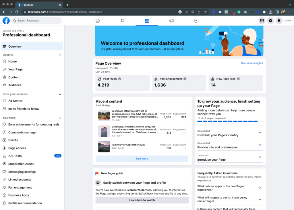Open Profile recommendation

pyautogui.click(x=32, y=203)
